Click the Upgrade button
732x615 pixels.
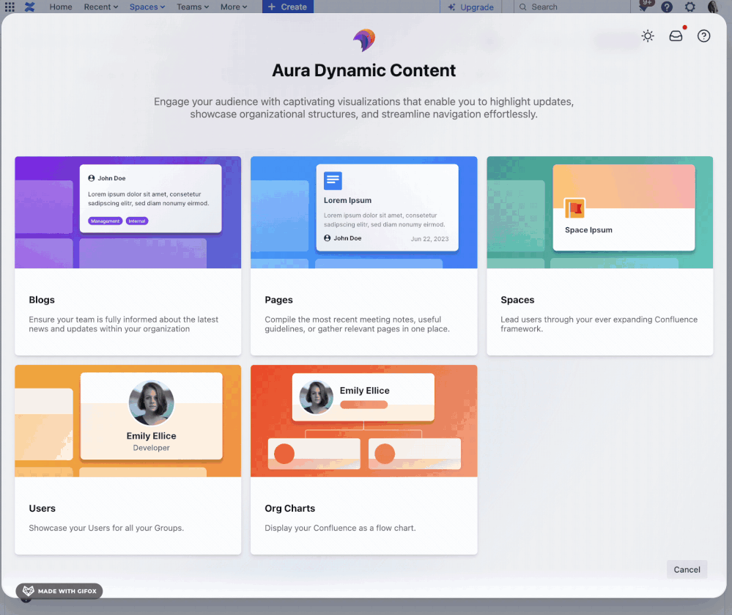click(470, 7)
